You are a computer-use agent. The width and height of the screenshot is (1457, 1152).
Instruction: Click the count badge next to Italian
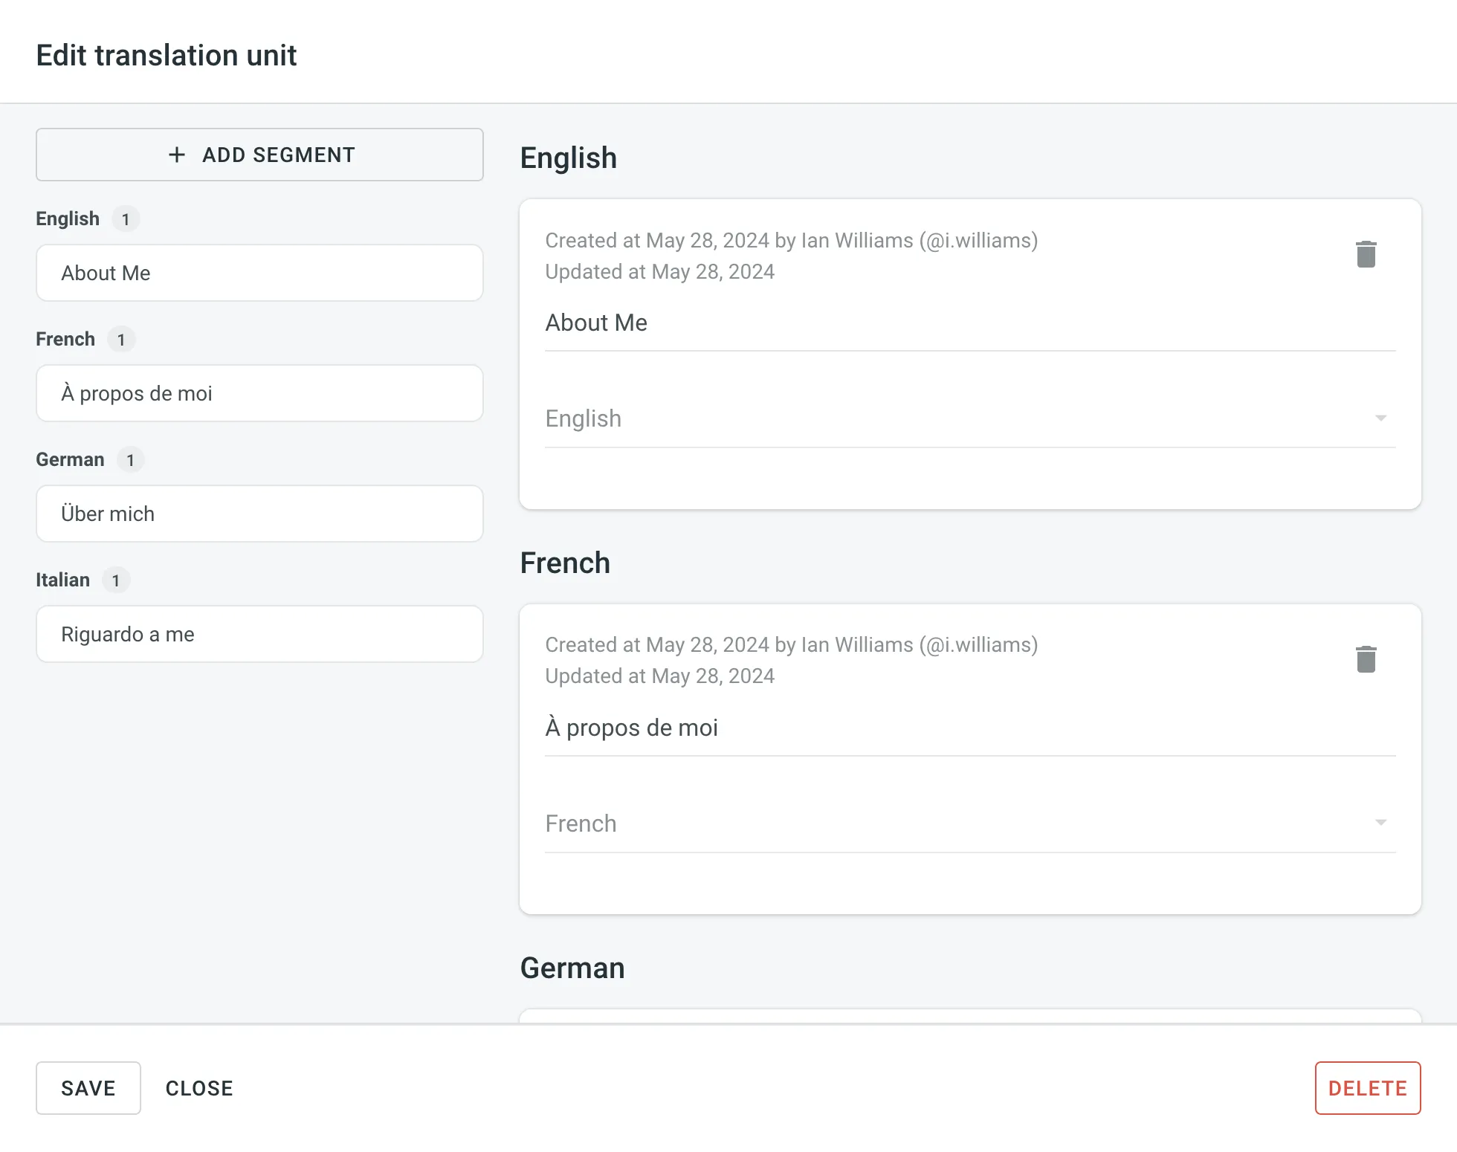[116, 580]
